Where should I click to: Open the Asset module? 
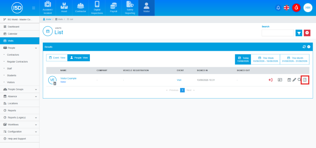tap(64, 8)
